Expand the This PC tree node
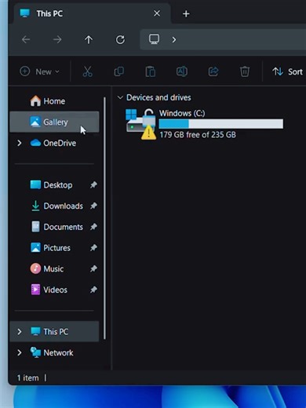The height and width of the screenshot is (408, 306). 19,332
